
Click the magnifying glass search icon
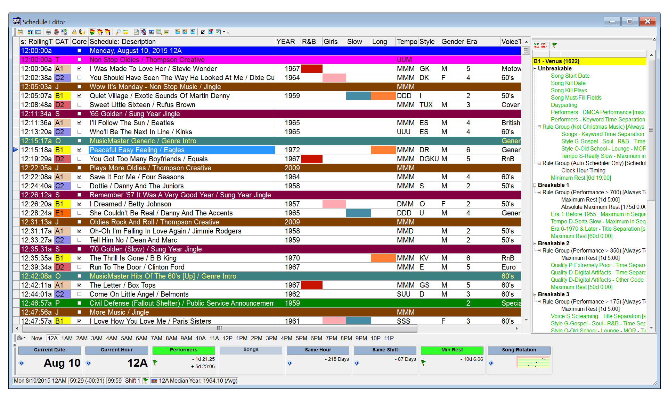[x=118, y=32]
